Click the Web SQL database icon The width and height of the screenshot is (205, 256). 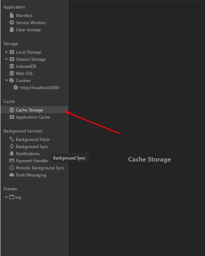click(x=12, y=73)
